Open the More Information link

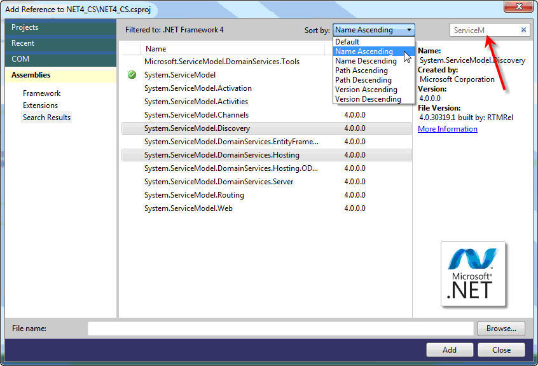pyautogui.click(x=448, y=129)
